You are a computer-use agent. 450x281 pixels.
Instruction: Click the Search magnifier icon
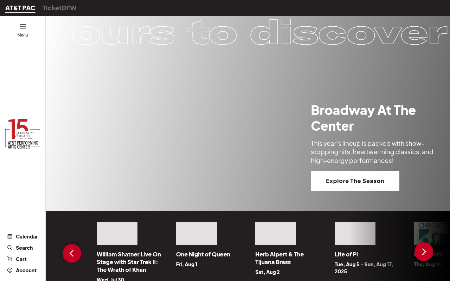10,248
